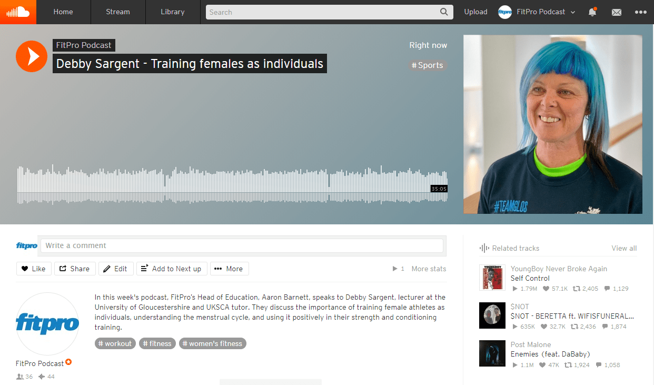The height and width of the screenshot is (385, 654).
Task: Select the #women's fitness tag
Action: [x=213, y=343]
